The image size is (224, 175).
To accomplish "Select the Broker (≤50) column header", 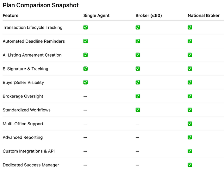I will click(149, 16).
